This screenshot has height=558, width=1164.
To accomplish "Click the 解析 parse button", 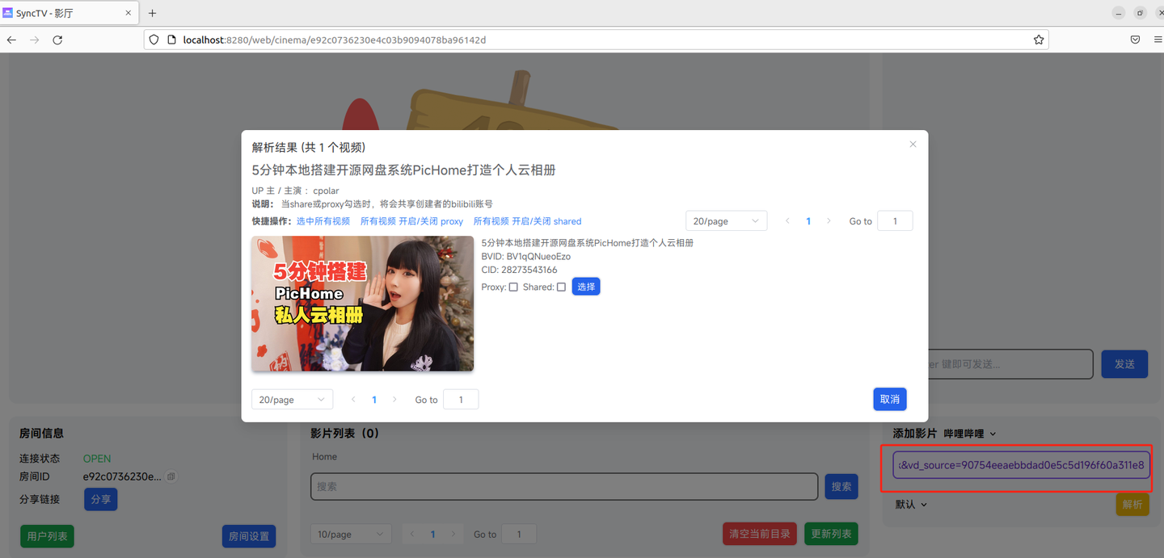I will pos(1132,504).
